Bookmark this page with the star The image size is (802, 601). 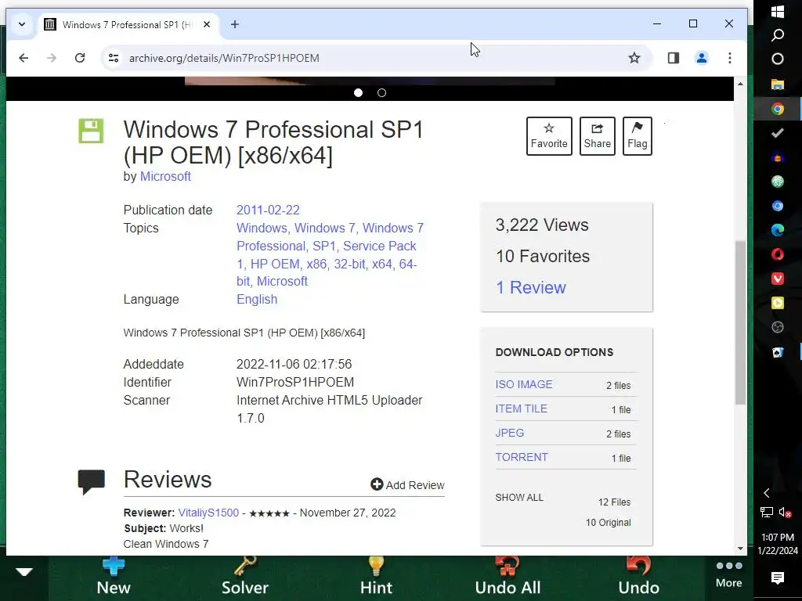(x=634, y=58)
